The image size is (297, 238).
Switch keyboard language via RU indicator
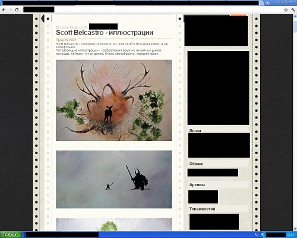pyautogui.click(x=256, y=234)
